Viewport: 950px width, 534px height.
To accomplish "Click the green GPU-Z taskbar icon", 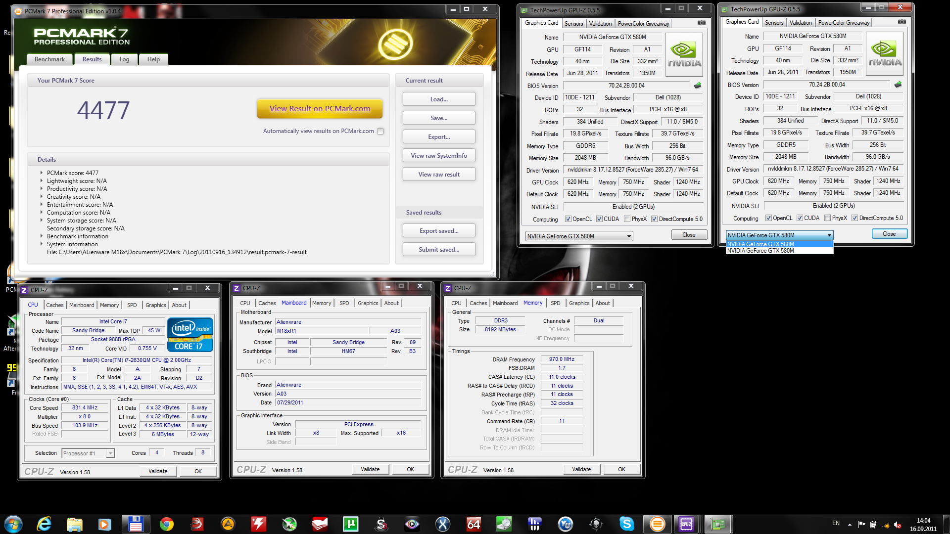I will (x=718, y=524).
